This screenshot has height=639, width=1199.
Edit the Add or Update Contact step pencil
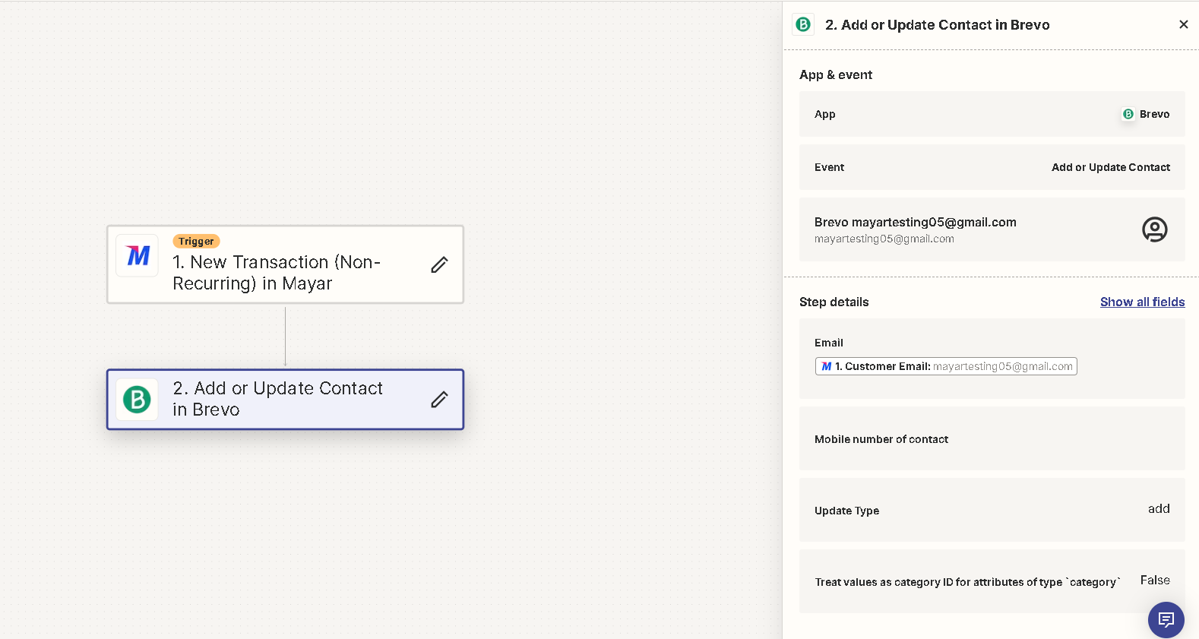coord(439,400)
